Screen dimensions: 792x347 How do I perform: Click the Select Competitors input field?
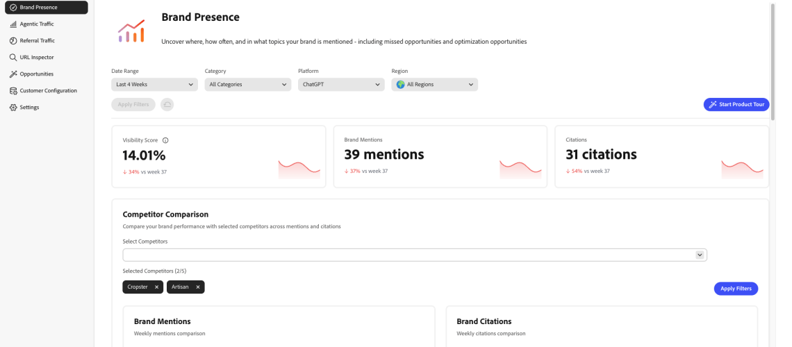(x=415, y=255)
